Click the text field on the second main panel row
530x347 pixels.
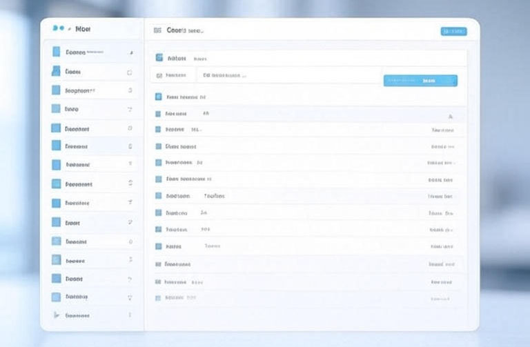point(288,75)
